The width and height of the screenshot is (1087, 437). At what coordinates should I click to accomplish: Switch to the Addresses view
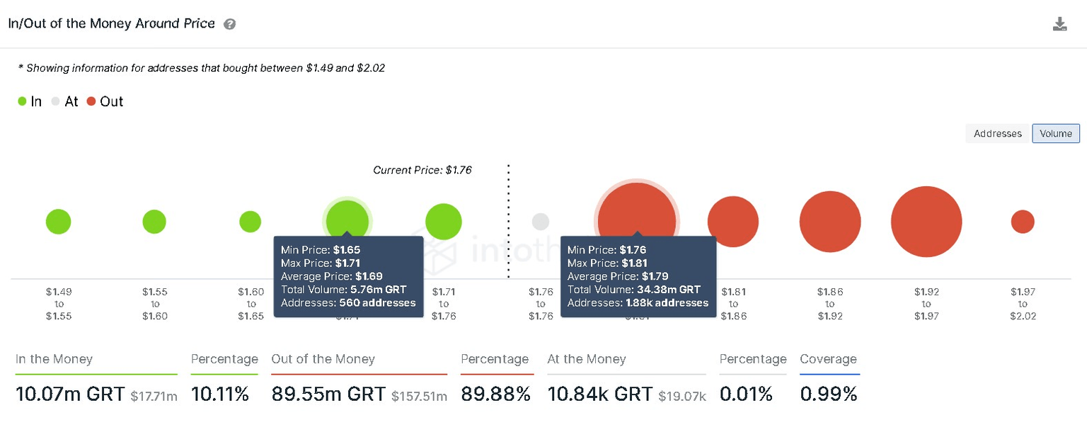click(x=997, y=133)
